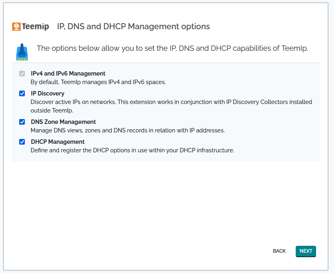The height and width of the screenshot is (273, 334).
Task: Go to the next wizard step
Action: (305, 251)
